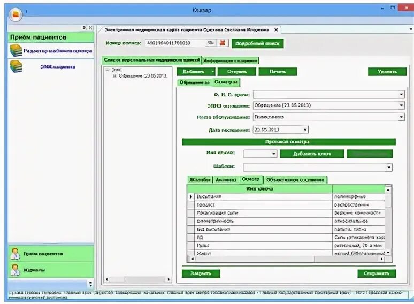This screenshot has width=414, height=304.
Task: Click the Подробный поиск button
Action: tap(257, 43)
